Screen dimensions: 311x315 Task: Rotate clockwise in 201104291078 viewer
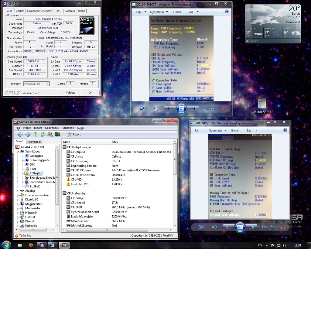[x=272, y=227]
